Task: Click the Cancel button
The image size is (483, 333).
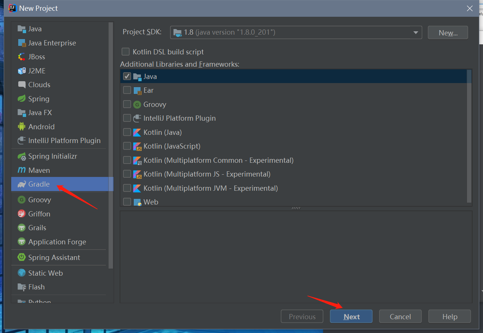Action: coord(400,317)
